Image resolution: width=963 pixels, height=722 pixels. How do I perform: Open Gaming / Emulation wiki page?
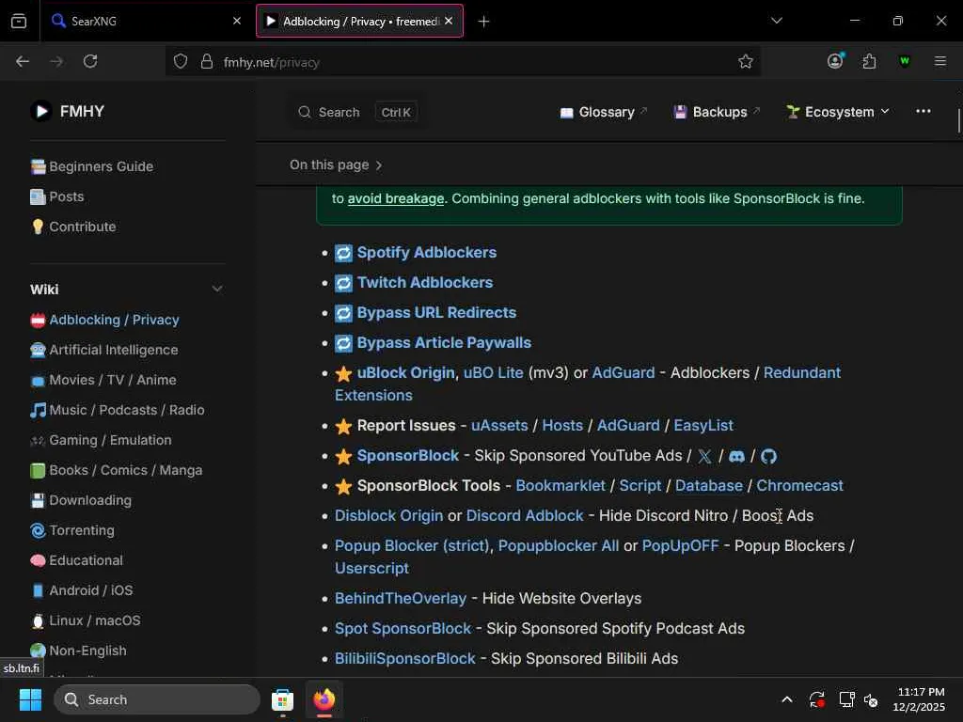coord(102,440)
